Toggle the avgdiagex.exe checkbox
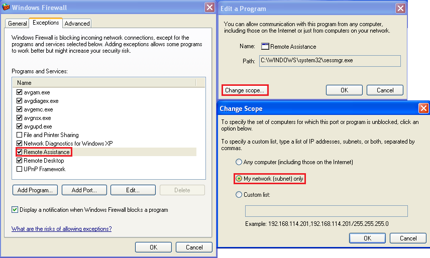Viewport: 430px width, 258px height. [19, 100]
